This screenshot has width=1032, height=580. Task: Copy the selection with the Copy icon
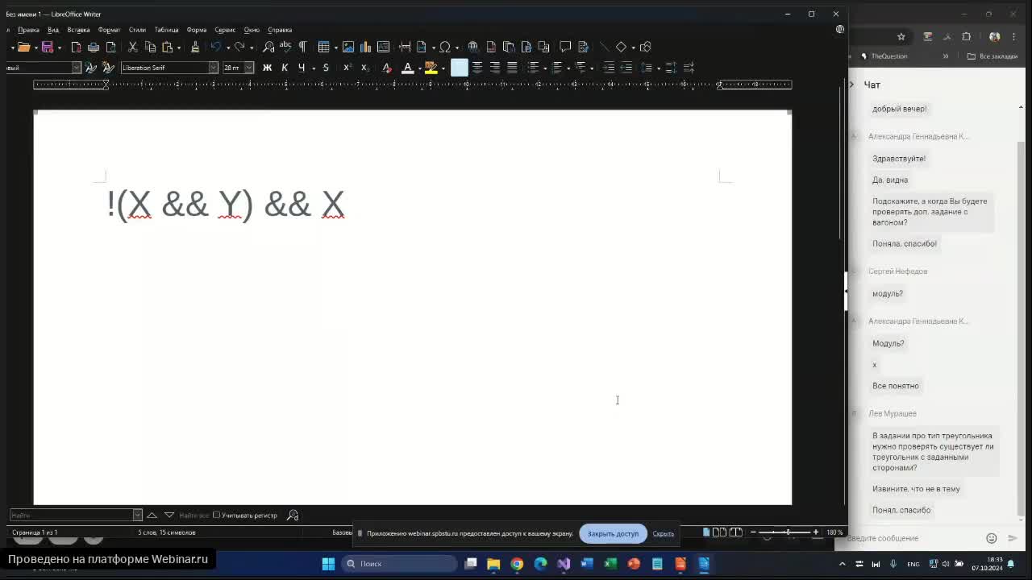150,47
